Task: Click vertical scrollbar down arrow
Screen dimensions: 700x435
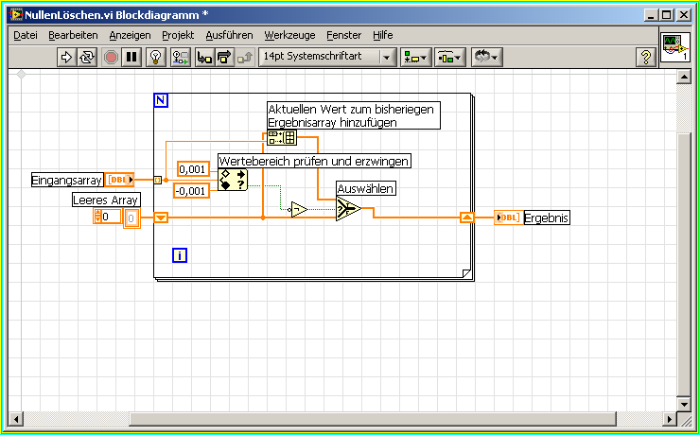Action: pyautogui.click(x=684, y=404)
